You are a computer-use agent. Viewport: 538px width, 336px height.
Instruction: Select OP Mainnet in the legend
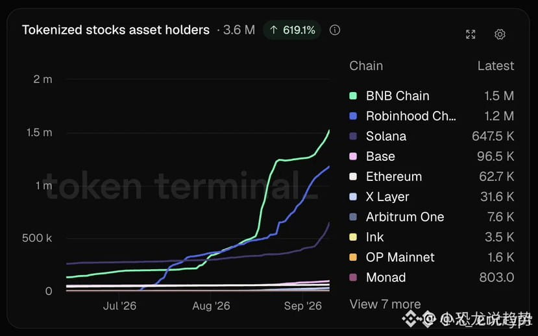tap(432, 258)
